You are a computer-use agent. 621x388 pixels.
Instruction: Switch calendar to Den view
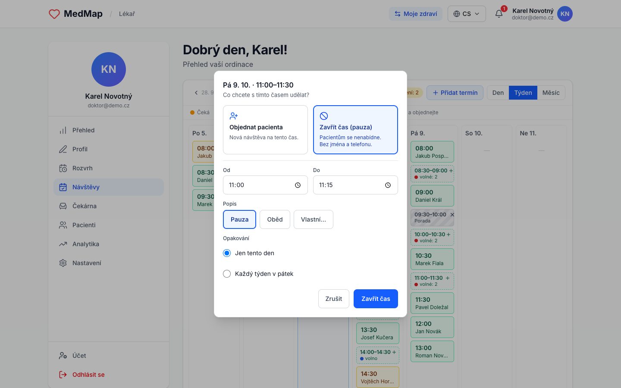[498, 93]
